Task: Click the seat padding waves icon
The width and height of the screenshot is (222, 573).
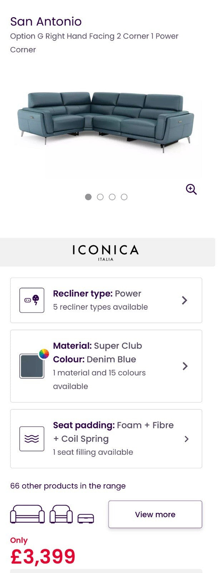Action: pos(32,439)
